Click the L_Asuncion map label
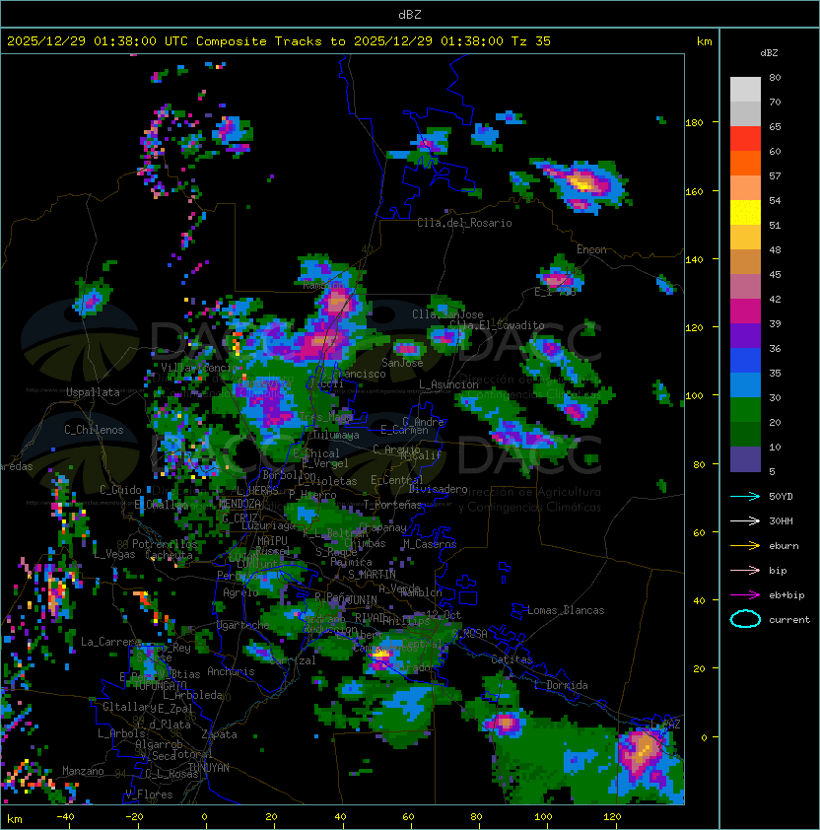The width and height of the screenshot is (820, 830). [448, 384]
